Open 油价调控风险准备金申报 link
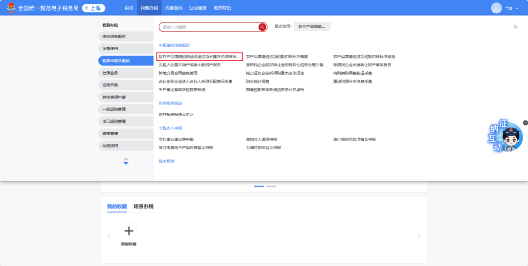 [x=354, y=139]
